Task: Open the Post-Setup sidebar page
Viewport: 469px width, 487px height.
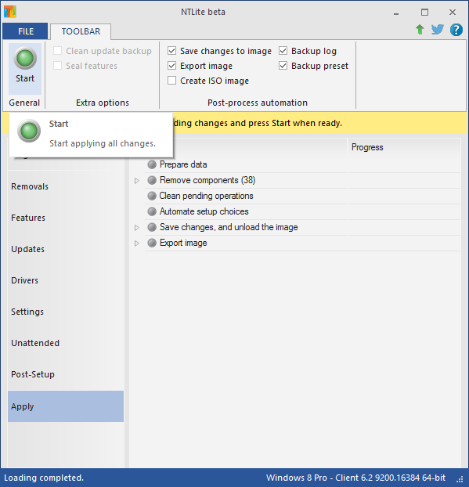Action: pos(66,374)
